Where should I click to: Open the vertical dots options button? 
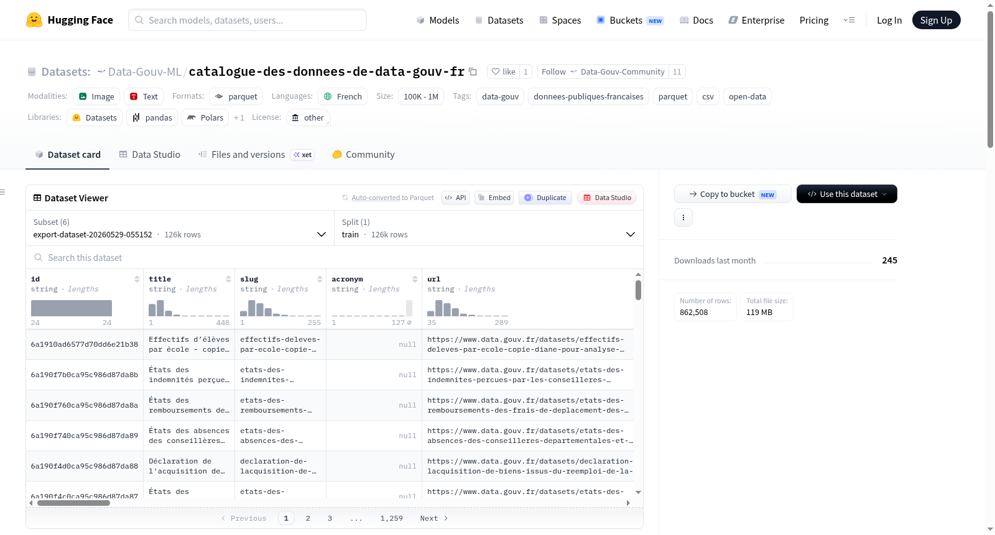[x=683, y=217]
